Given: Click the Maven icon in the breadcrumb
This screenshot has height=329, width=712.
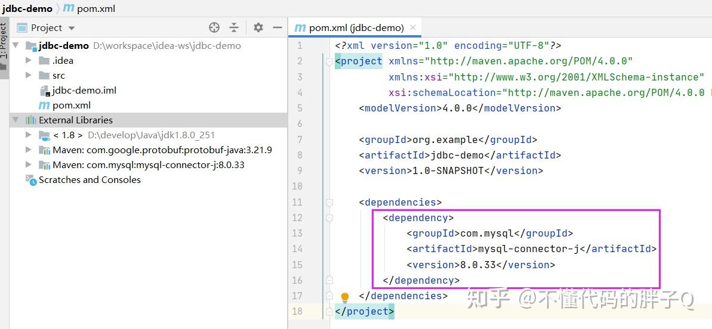Looking at the screenshot, I should [69, 8].
